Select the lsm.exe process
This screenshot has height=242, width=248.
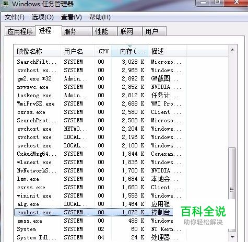coord(121,179)
